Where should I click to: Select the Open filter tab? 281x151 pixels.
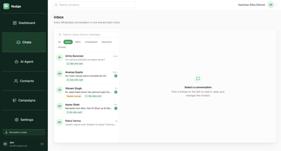[x=68, y=42]
